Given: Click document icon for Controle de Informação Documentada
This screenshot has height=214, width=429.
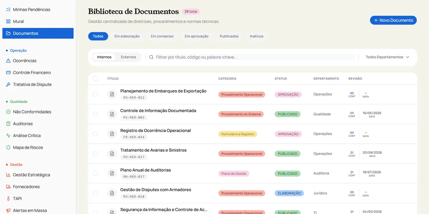Looking at the screenshot, I should coord(112,114).
